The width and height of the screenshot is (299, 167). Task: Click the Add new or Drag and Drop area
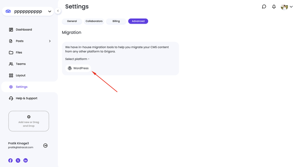coord(29,121)
